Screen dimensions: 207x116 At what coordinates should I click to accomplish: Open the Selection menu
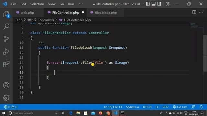pyautogui.click(x=37, y=4)
